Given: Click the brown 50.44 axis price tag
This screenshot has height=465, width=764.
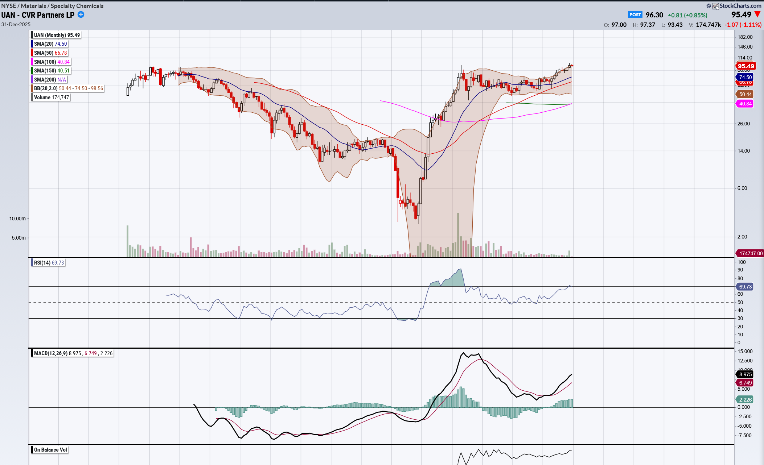Looking at the screenshot, I should click(745, 94).
